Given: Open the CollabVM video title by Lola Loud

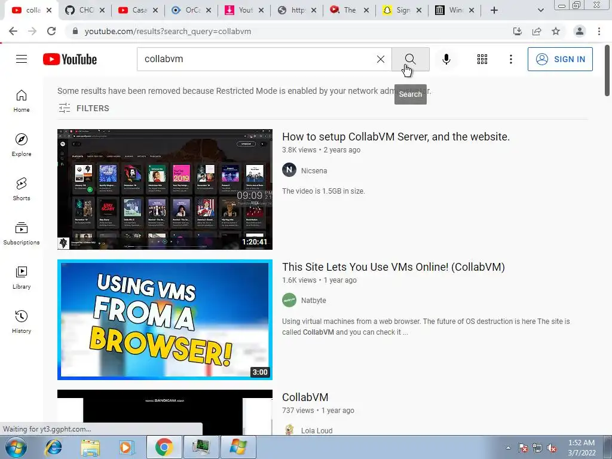Looking at the screenshot, I should pos(305,397).
